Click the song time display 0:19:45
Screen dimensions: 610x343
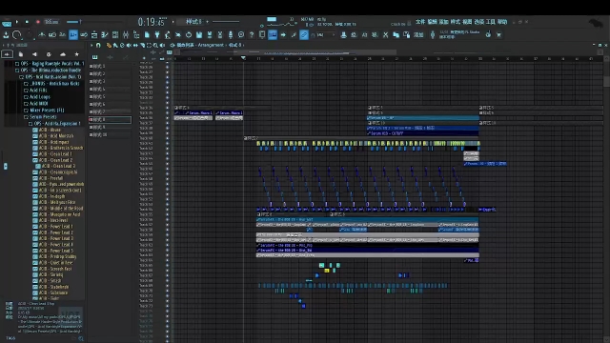tap(152, 22)
